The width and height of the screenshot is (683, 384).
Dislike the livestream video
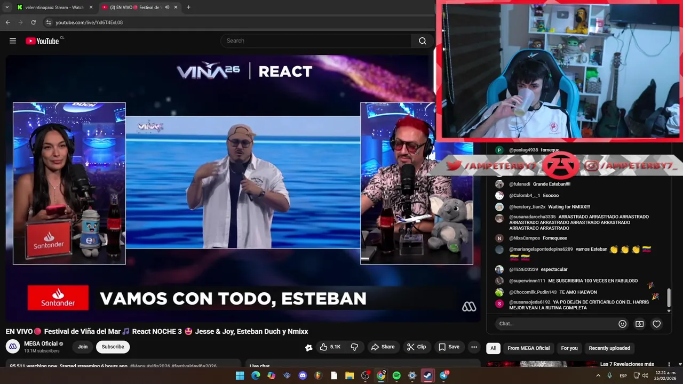coord(354,347)
